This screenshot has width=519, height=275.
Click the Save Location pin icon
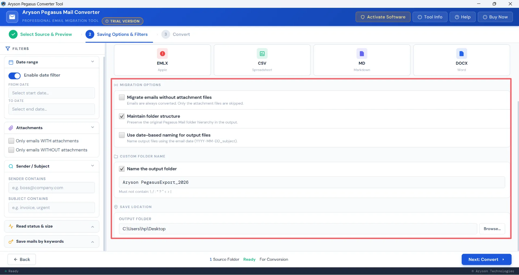pyautogui.click(x=116, y=207)
